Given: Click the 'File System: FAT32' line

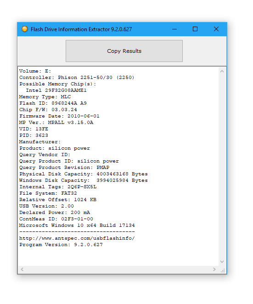Looking at the screenshot, I should 48,193.
